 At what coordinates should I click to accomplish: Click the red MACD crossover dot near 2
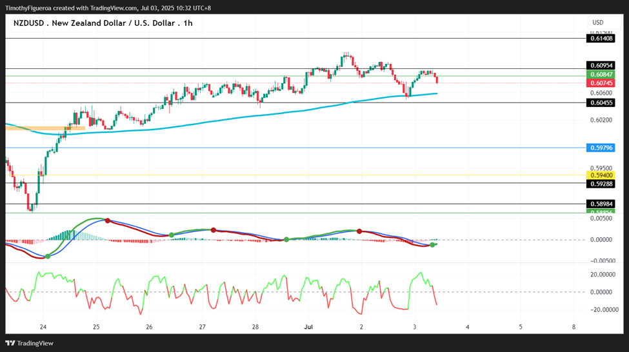click(x=359, y=231)
